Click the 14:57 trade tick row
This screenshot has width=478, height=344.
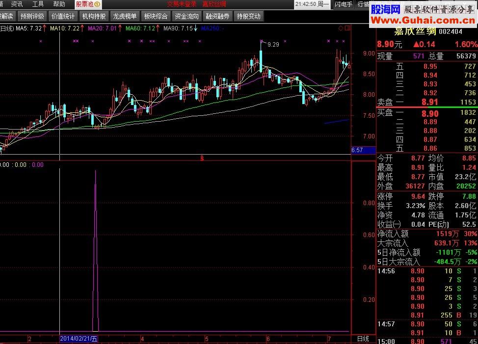pos(427,324)
